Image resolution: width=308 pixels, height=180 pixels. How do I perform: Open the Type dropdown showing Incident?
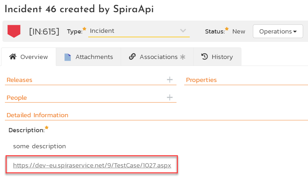click(138, 31)
